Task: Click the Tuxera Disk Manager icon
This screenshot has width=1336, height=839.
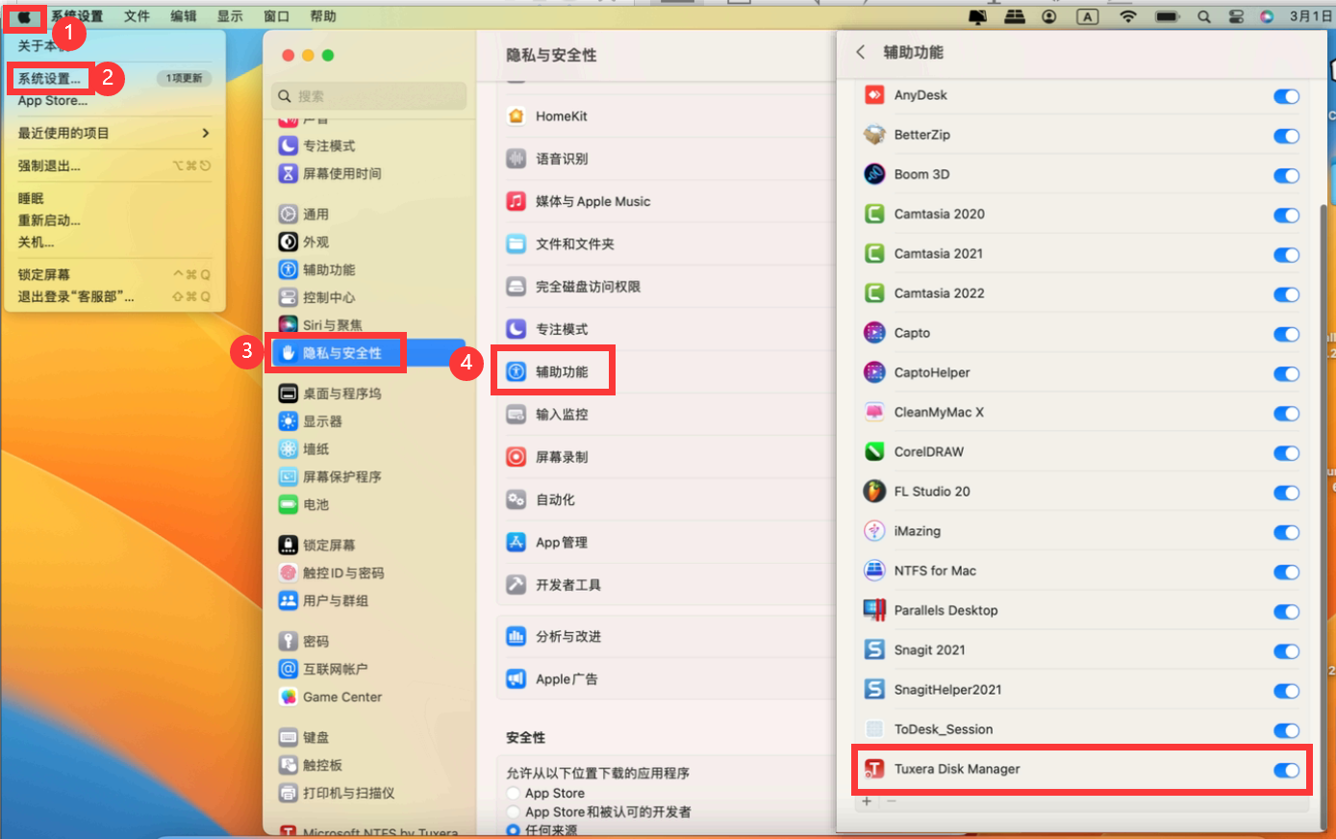Action: (873, 769)
